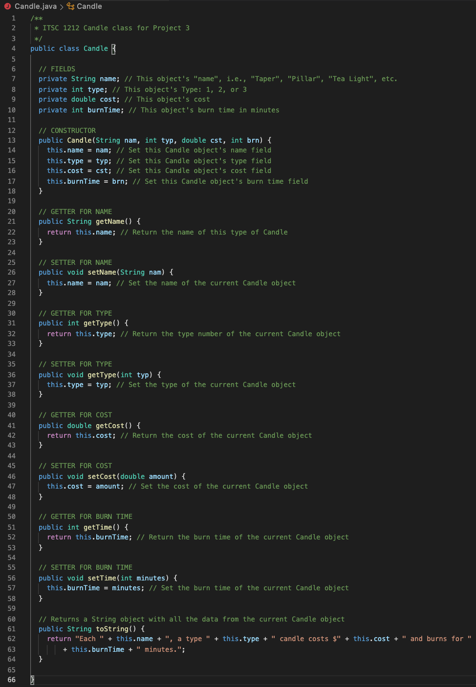
Task: Click 'this.burnTime = brn;' statement
Action: [87, 181]
